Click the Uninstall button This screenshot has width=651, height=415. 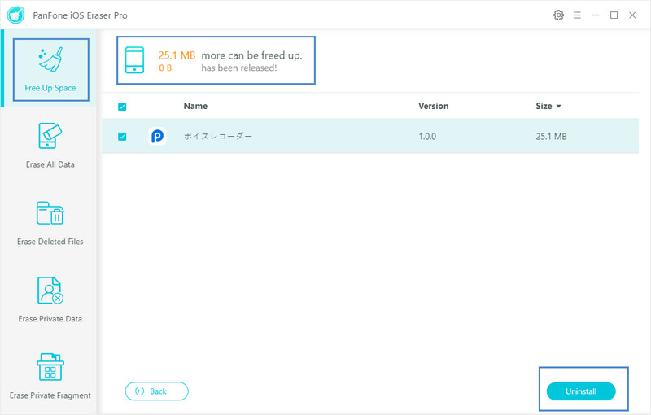(581, 391)
